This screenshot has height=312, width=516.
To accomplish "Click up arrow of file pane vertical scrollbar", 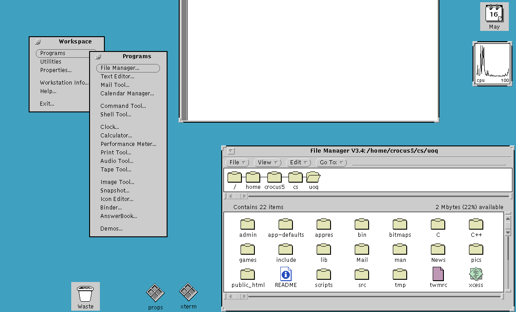I will click(x=508, y=218).
